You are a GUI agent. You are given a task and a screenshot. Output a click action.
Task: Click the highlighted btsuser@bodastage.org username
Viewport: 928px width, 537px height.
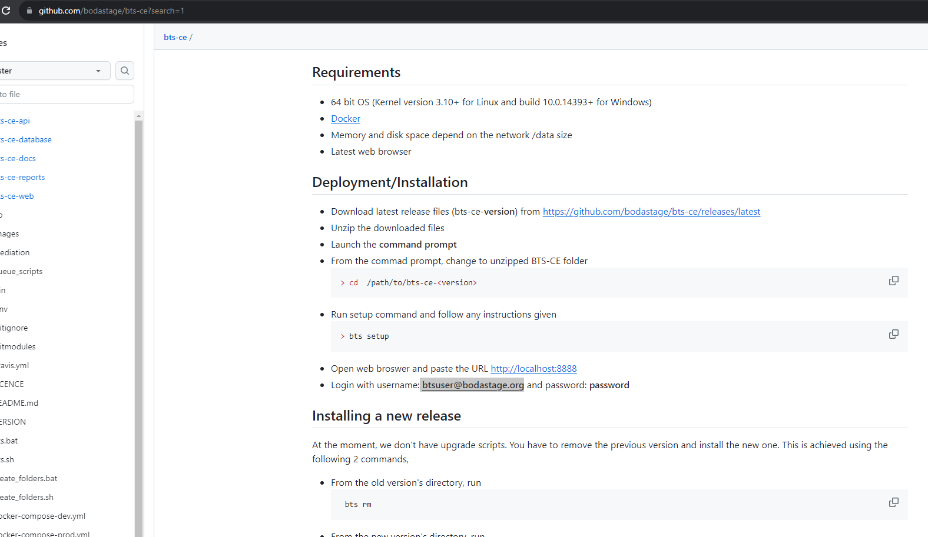[472, 385]
